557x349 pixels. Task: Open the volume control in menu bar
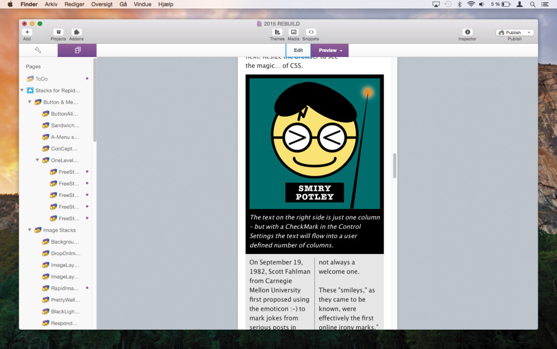481,4
